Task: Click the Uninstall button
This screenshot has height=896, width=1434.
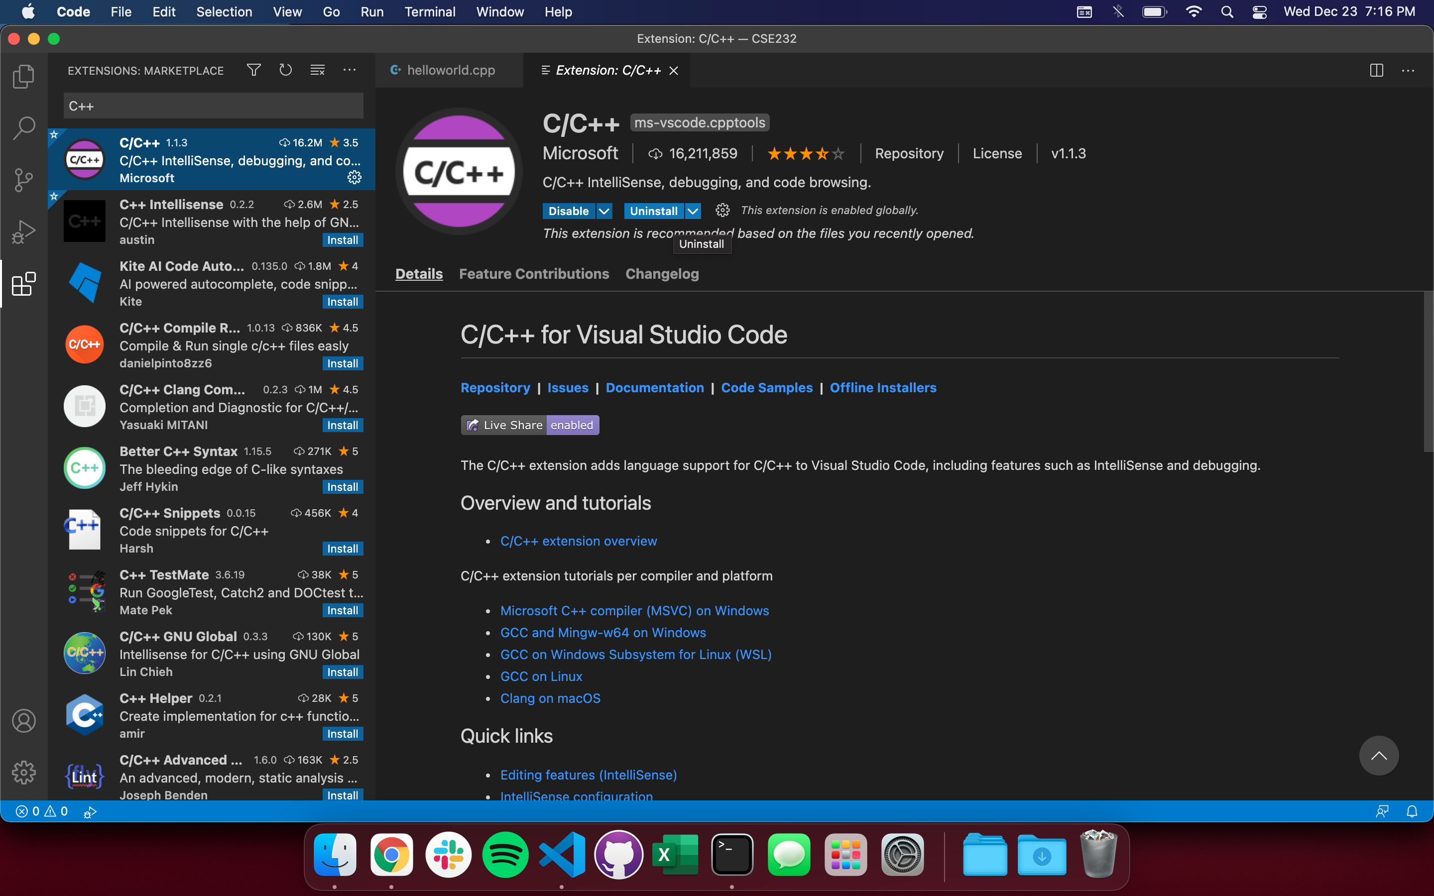Action: (x=654, y=211)
